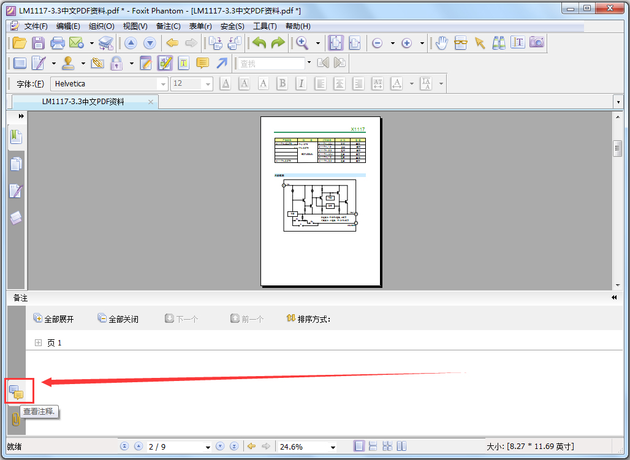Open the 文件(F) menu
This screenshot has height=460, width=630.
(36, 26)
